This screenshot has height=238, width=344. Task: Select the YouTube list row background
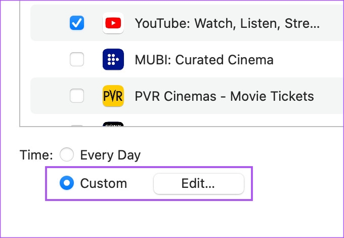pos(187,23)
